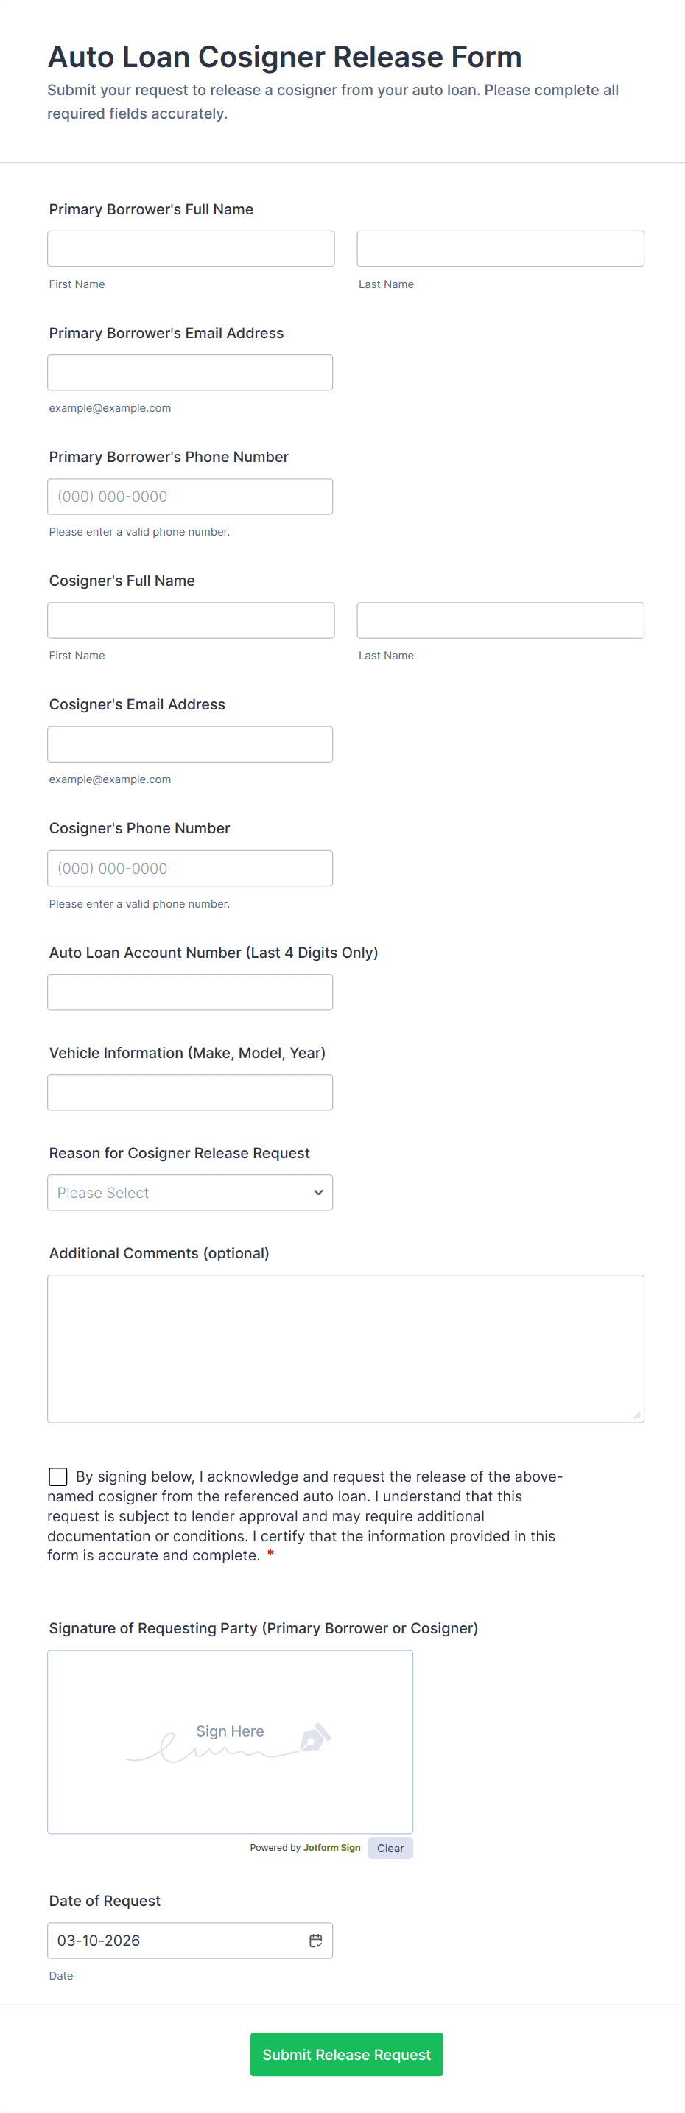
Task: Focus the Primary Borrower's Email Address field
Action: pyautogui.click(x=189, y=372)
